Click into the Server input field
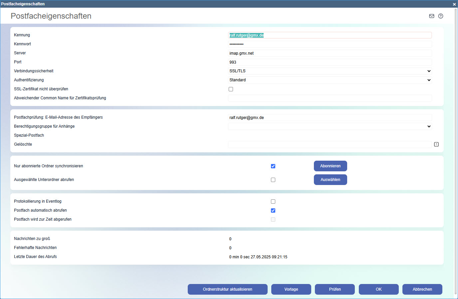This screenshot has width=458, height=299. [330, 53]
